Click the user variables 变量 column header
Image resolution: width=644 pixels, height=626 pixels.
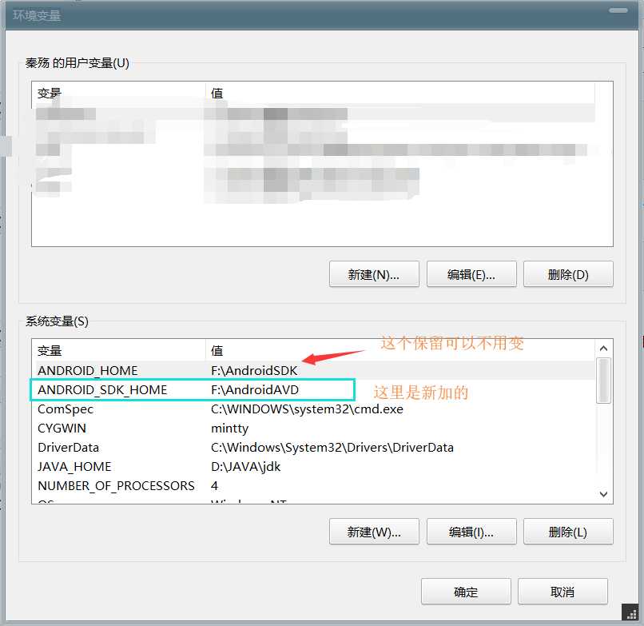[119, 94]
